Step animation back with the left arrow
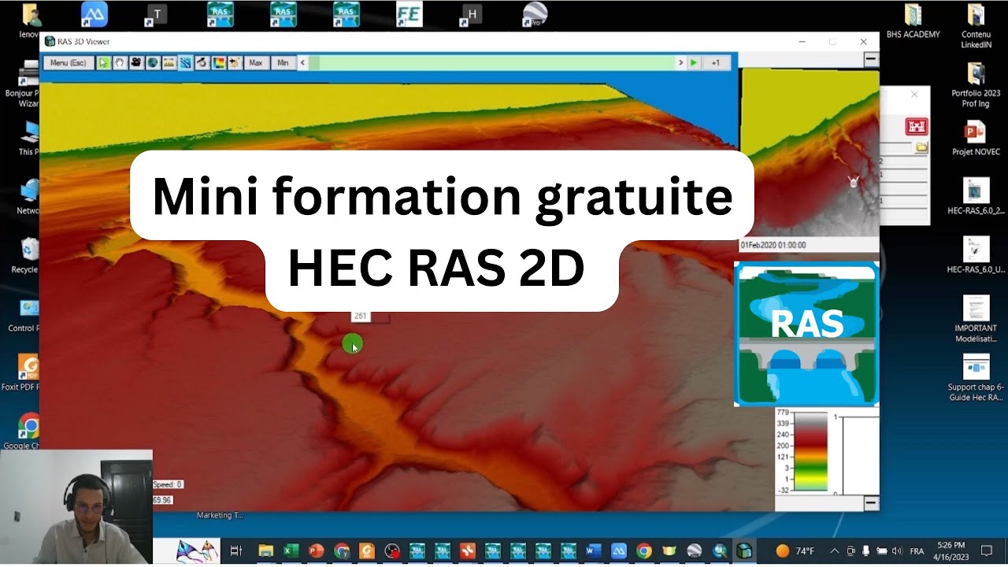The height and width of the screenshot is (567, 1008). [x=302, y=62]
